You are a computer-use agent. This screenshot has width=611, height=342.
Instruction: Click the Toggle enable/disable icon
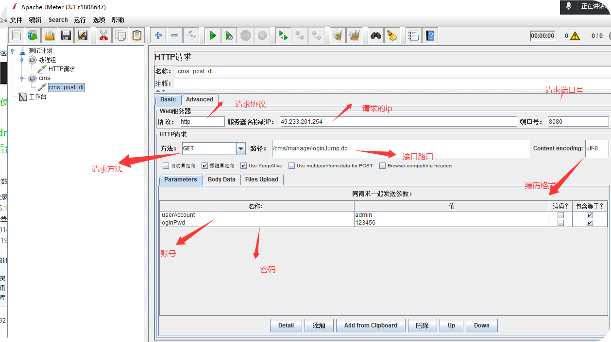click(x=191, y=35)
